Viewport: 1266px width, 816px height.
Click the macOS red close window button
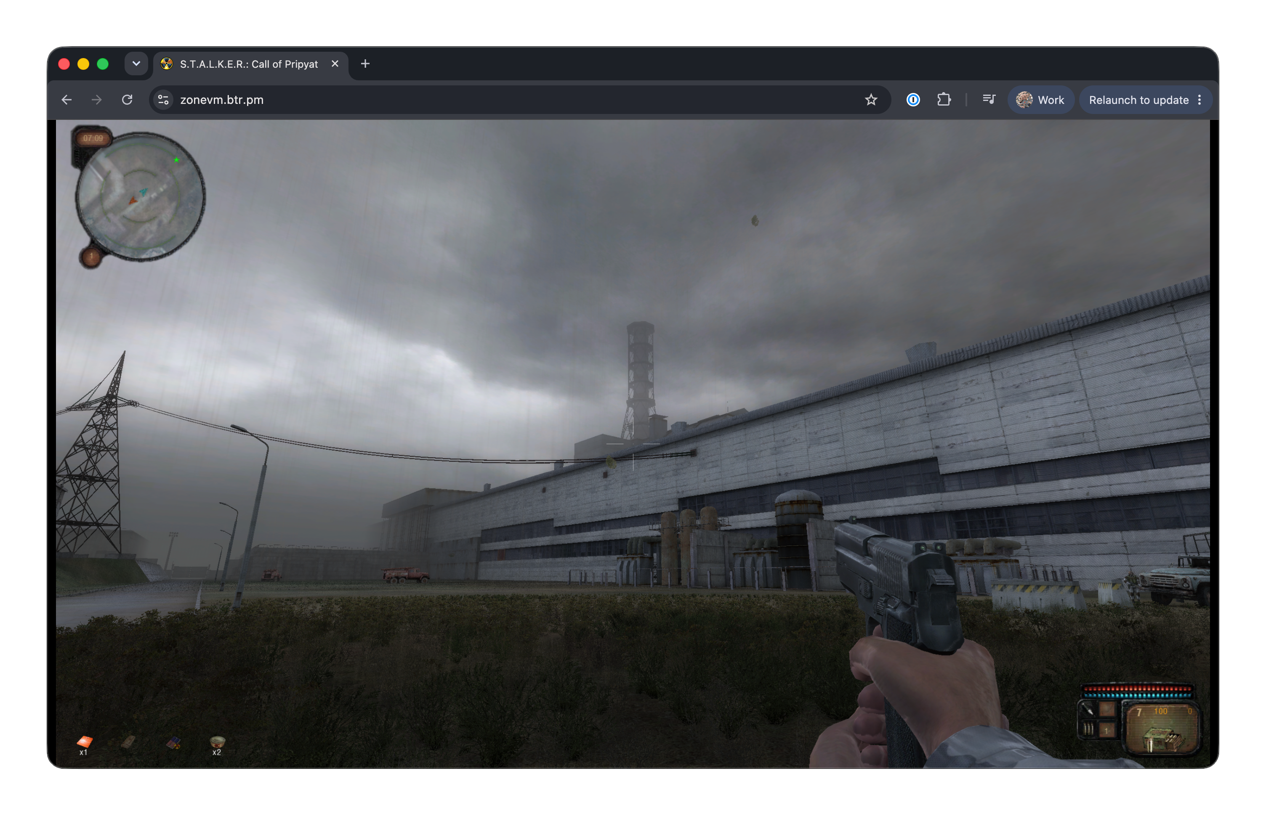click(x=64, y=64)
